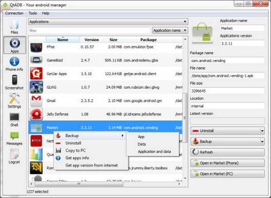Click the File size field 3296645
Image resolution: width=271 pixels, height=198 pixels.
tap(227, 91)
